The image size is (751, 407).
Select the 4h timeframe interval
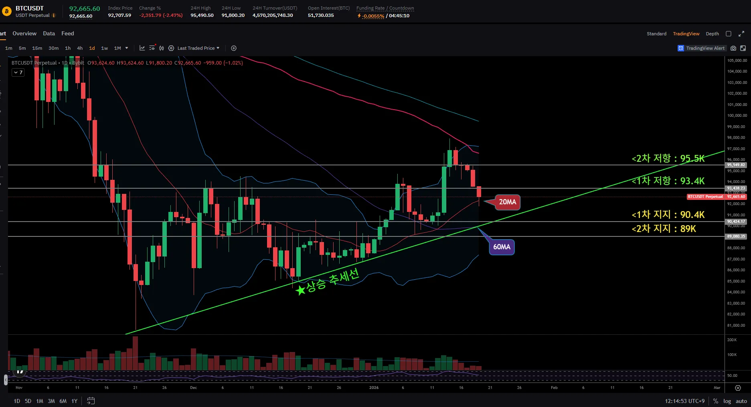click(80, 48)
